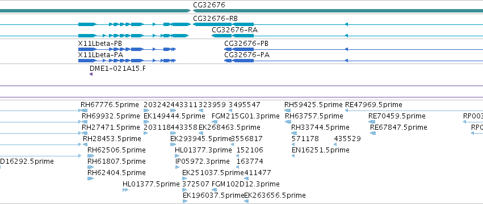Image resolution: width=483 pixels, height=204 pixels.
Task: Select the 435529 feature label
Action: [x=347, y=139]
